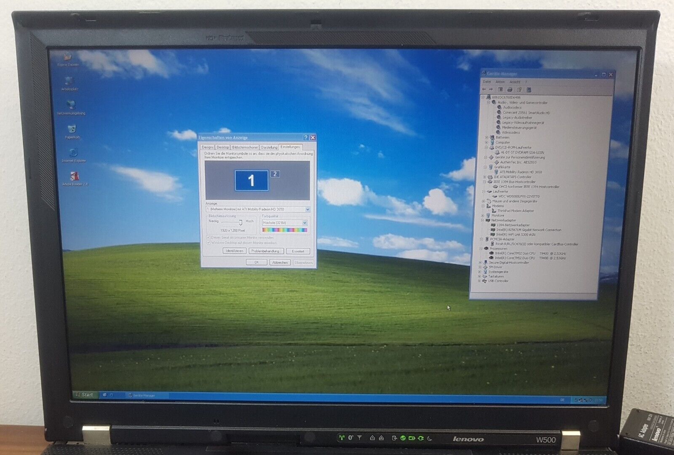Switch to the Darstellung tab
The width and height of the screenshot is (674, 455).
click(269, 147)
